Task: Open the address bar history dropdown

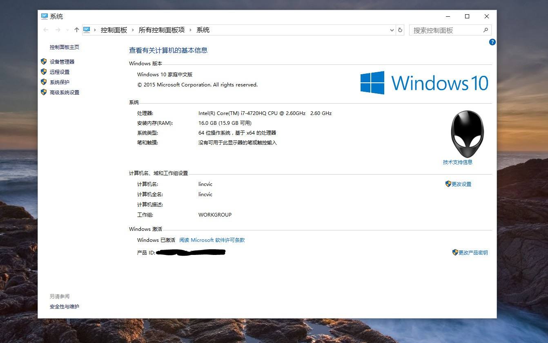Action: [392, 30]
